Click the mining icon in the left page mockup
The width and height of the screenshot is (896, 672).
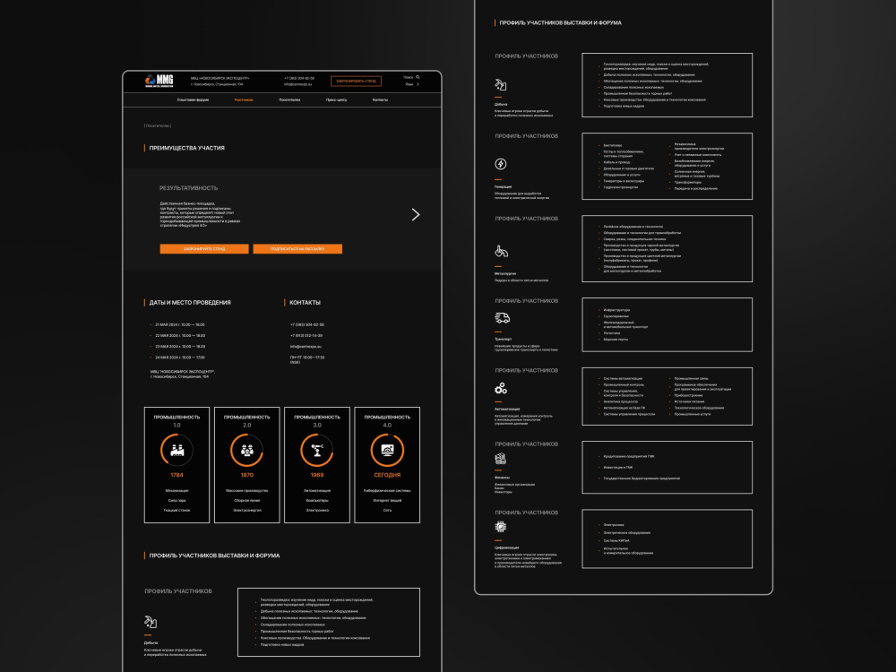coord(151,622)
